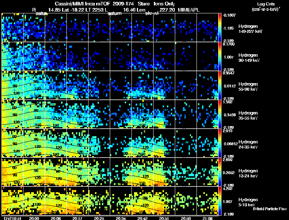Click the colorbar value '0.9547'
Viewport: 289px width, 220px height.
click(229, 73)
